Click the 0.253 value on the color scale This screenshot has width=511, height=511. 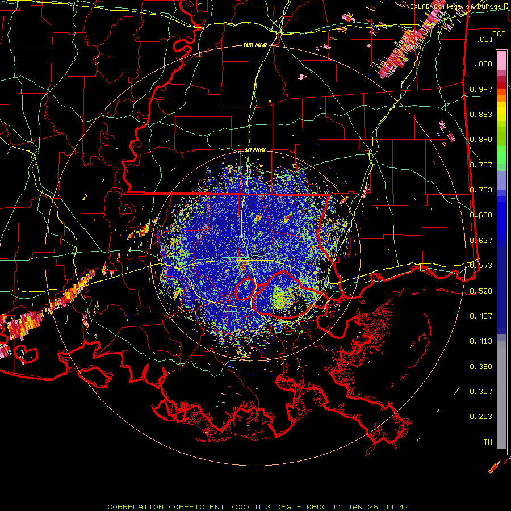click(481, 417)
